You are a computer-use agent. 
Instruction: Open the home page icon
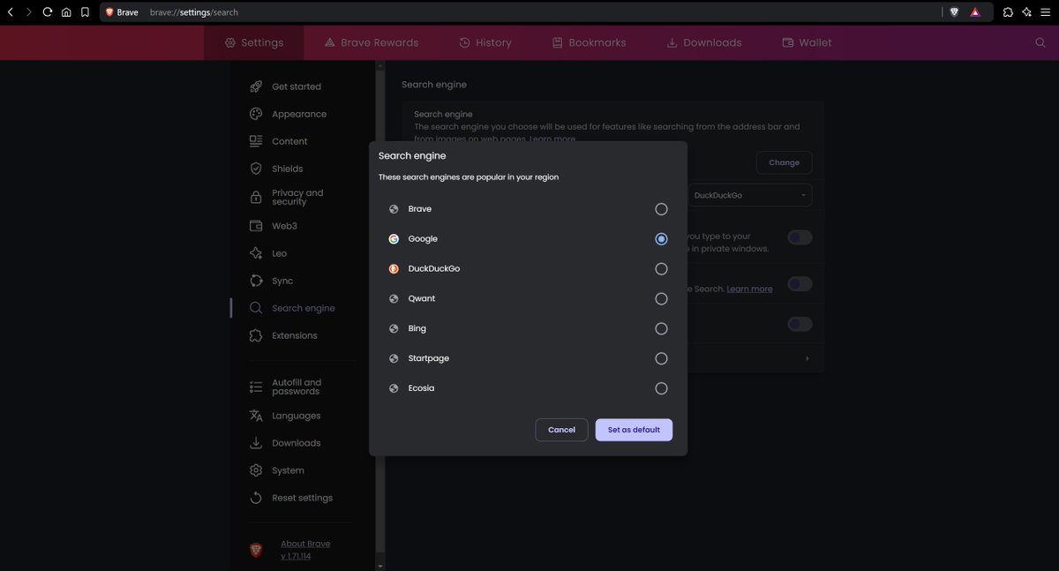[x=66, y=12]
